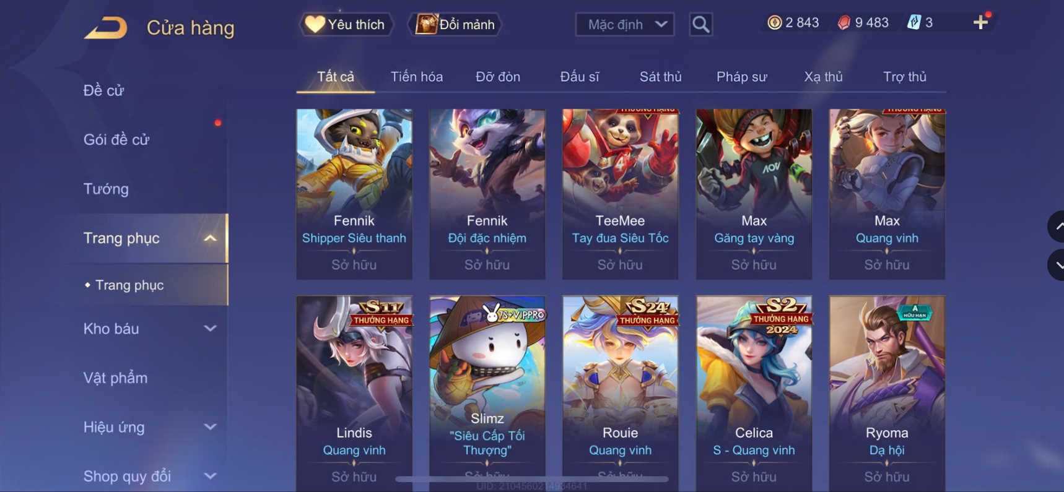Click the back arrow logo icon
The image size is (1064, 492).
tap(106, 28)
